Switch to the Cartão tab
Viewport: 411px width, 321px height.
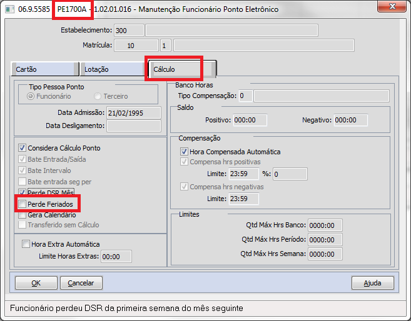point(45,69)
